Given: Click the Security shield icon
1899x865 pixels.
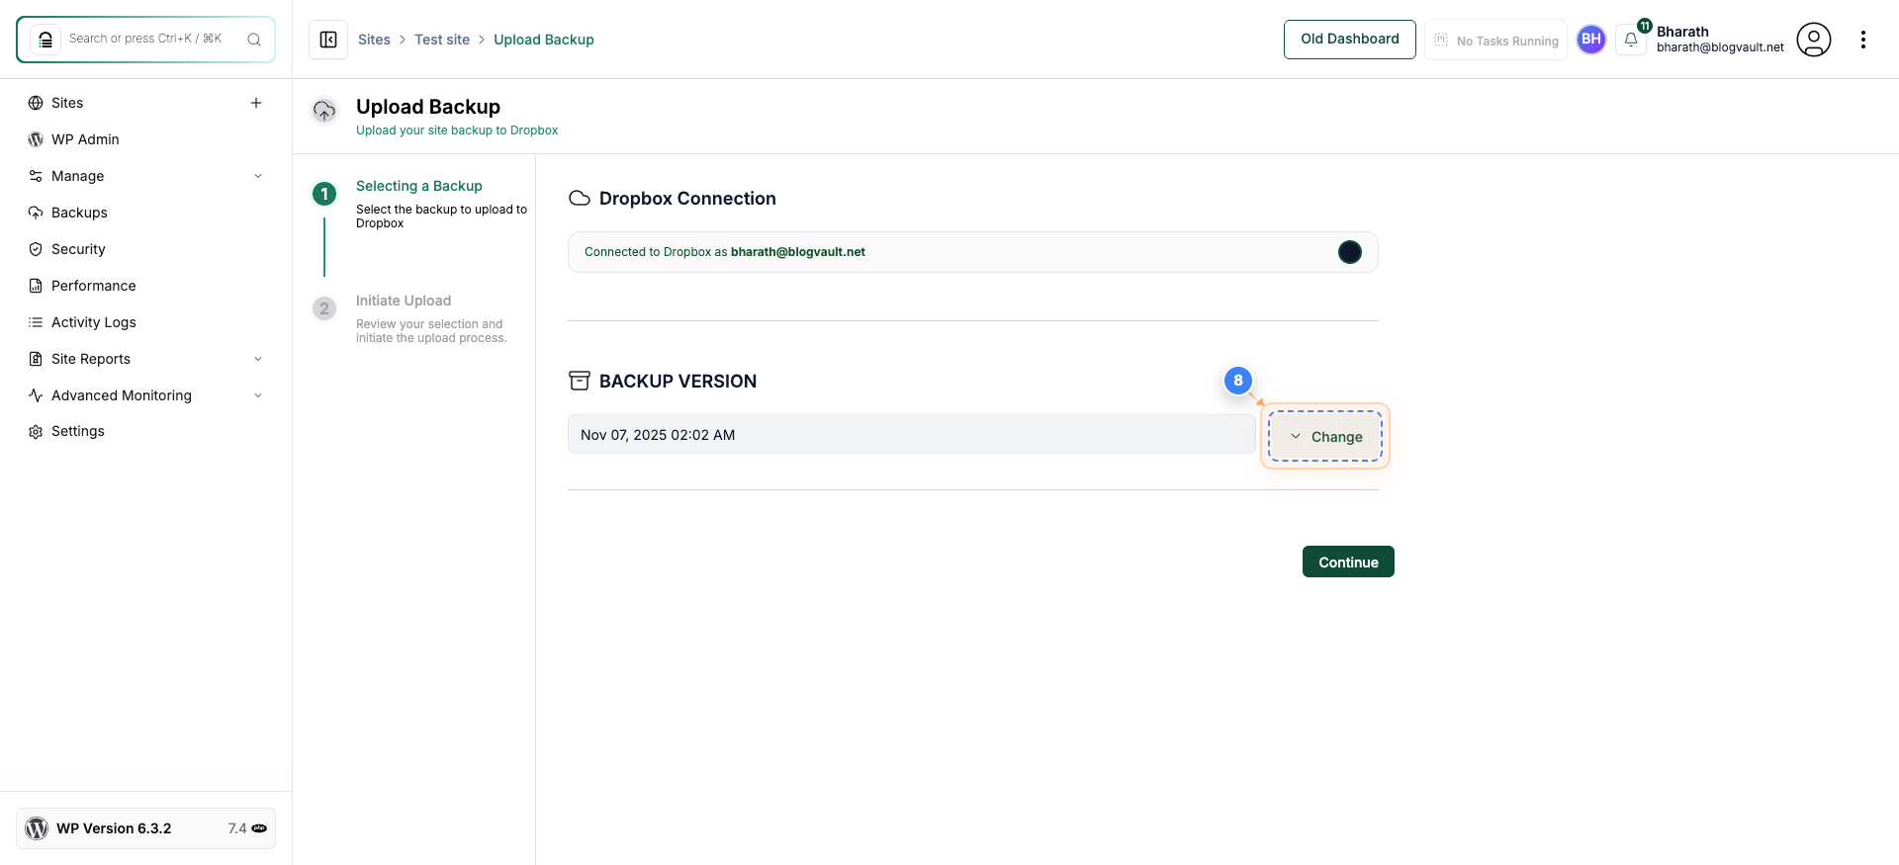Looking at the screenshot, I should (x=36, y=249).
